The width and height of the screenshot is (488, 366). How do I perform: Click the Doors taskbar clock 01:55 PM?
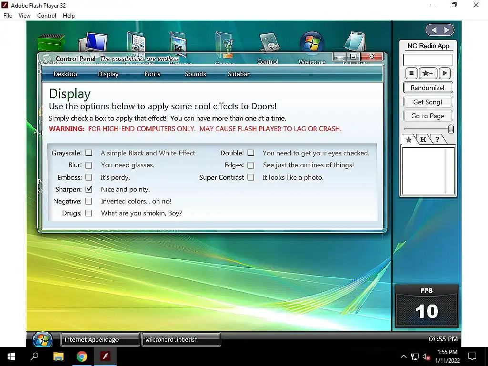443,339
